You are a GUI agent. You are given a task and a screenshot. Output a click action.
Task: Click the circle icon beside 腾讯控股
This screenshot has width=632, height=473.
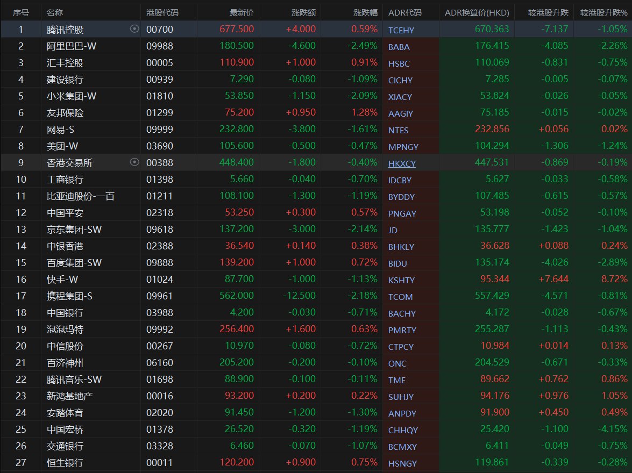tap(135, 29)
